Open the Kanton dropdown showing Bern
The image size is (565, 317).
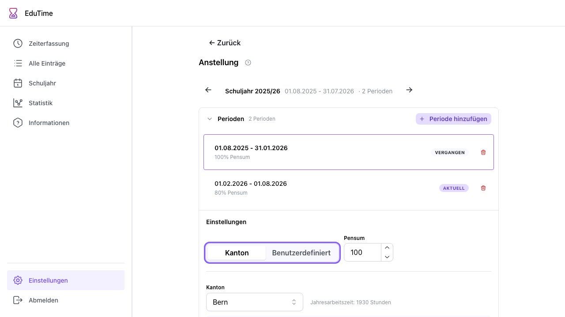(255, 302)
